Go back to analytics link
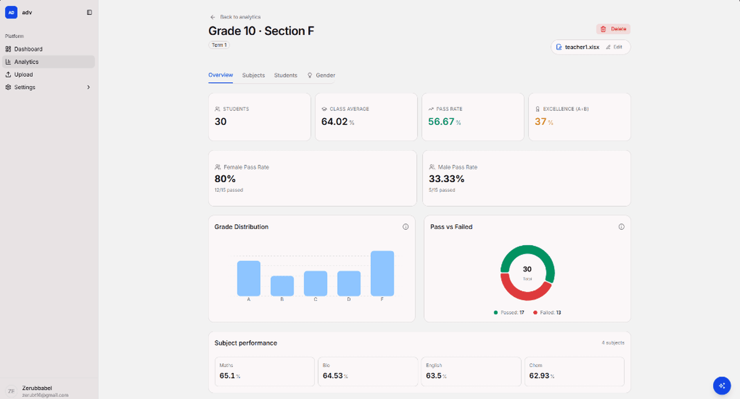 235,17
